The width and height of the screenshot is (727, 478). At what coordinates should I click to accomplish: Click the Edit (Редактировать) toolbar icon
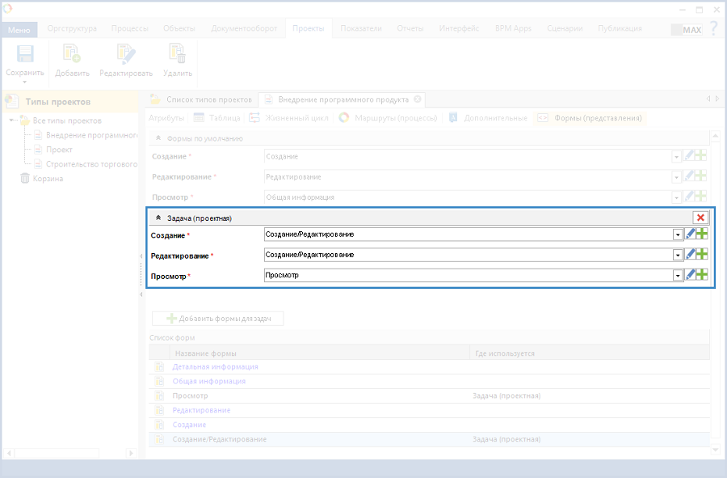coord(125,55)
